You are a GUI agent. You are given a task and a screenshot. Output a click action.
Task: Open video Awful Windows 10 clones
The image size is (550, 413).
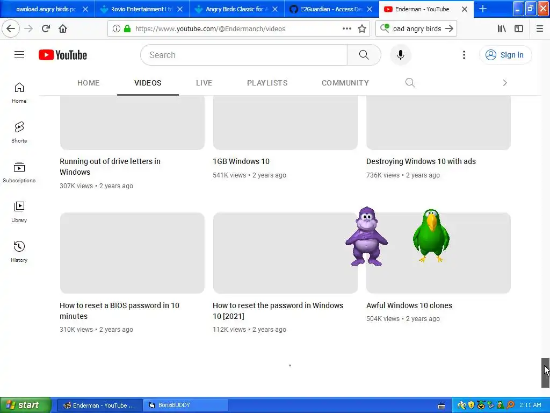[409, 305]
